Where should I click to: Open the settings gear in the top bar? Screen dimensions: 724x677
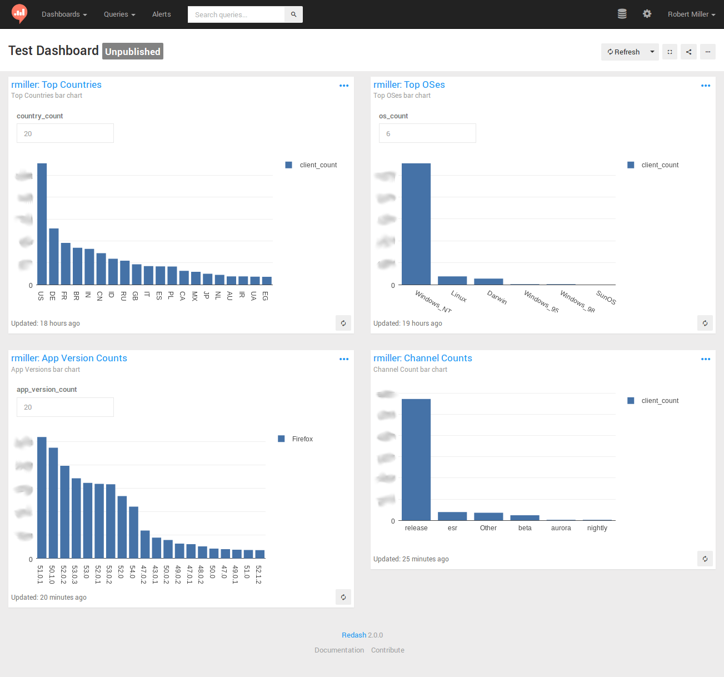(647, 13)
